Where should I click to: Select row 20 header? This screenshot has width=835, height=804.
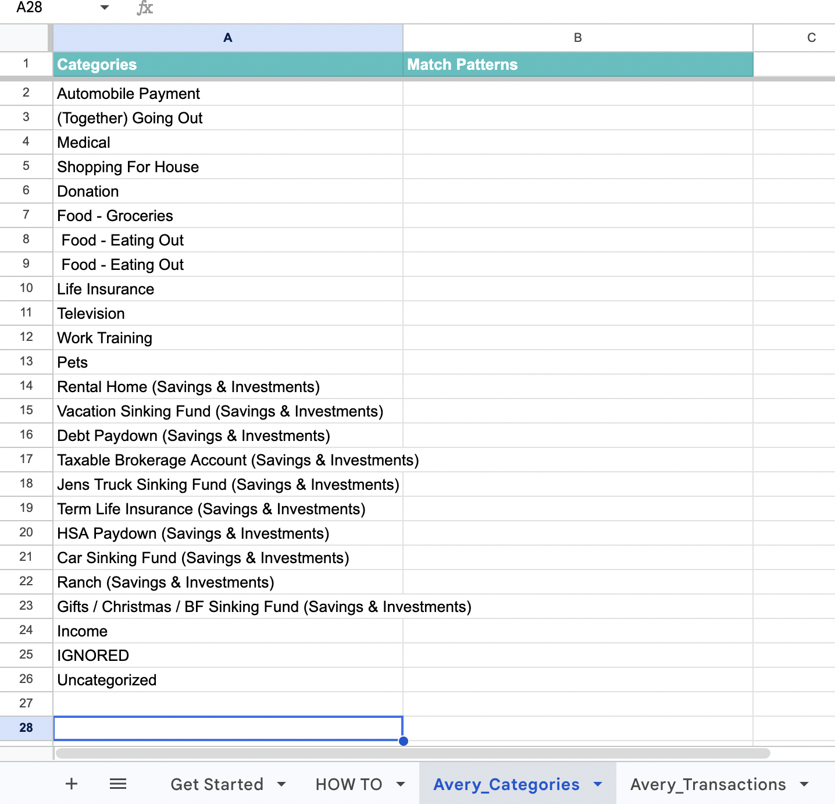(26, 532)
